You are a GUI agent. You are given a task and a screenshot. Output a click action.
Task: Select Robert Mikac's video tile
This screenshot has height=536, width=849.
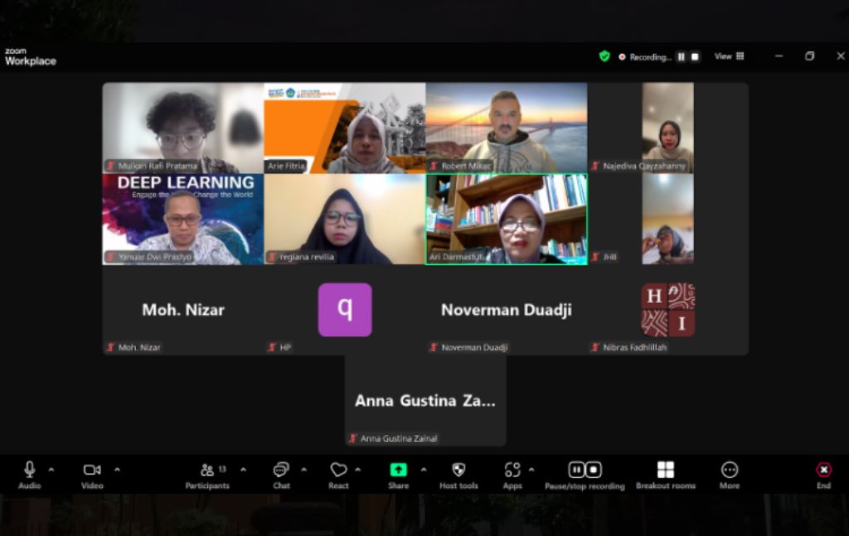click(x=507, y=128)
